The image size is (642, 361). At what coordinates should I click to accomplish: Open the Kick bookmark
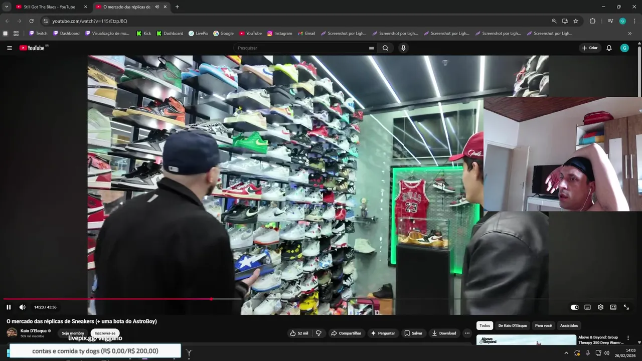[143, 34]
